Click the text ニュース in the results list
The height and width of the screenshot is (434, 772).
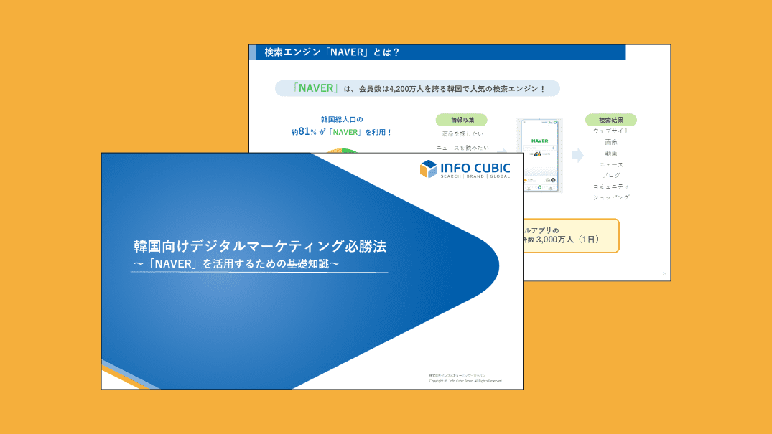coord(611,165)
